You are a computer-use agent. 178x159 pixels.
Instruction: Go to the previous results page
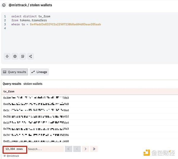pos(77,149)
